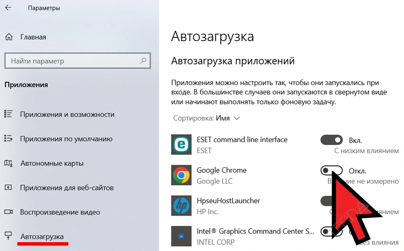The image size is (404, 251).
Task: Click the HpseuHostLauncher entry name
Action: [228, 201]
